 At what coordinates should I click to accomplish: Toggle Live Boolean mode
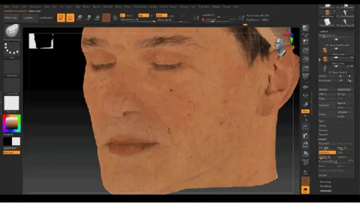click(x=46, y=17)
